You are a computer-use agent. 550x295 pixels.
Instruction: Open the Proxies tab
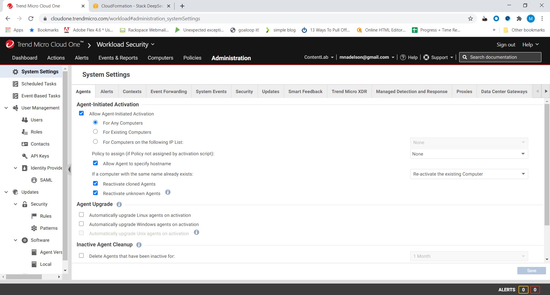coord(464,91)
